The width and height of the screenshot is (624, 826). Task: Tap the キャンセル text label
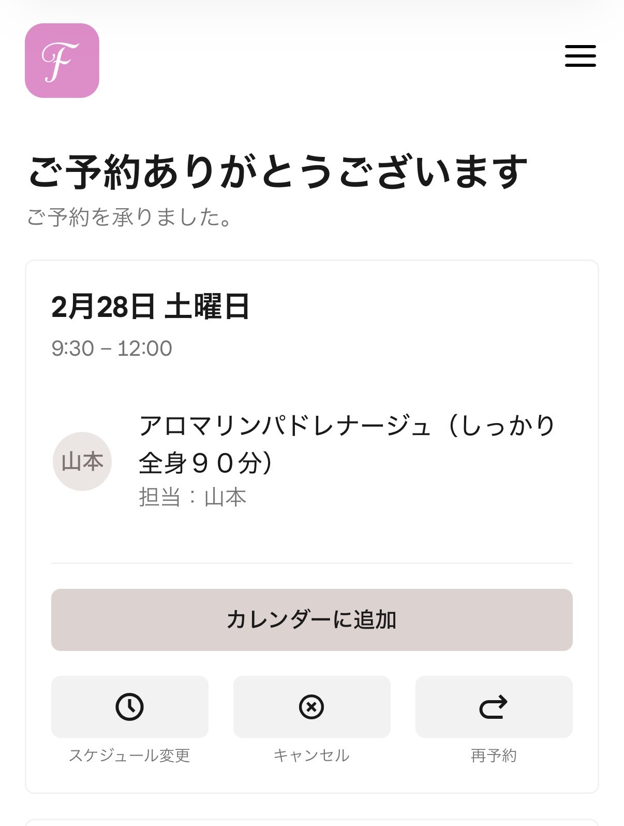tap(311, 756)
